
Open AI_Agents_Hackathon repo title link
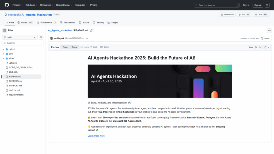[36, 15]
